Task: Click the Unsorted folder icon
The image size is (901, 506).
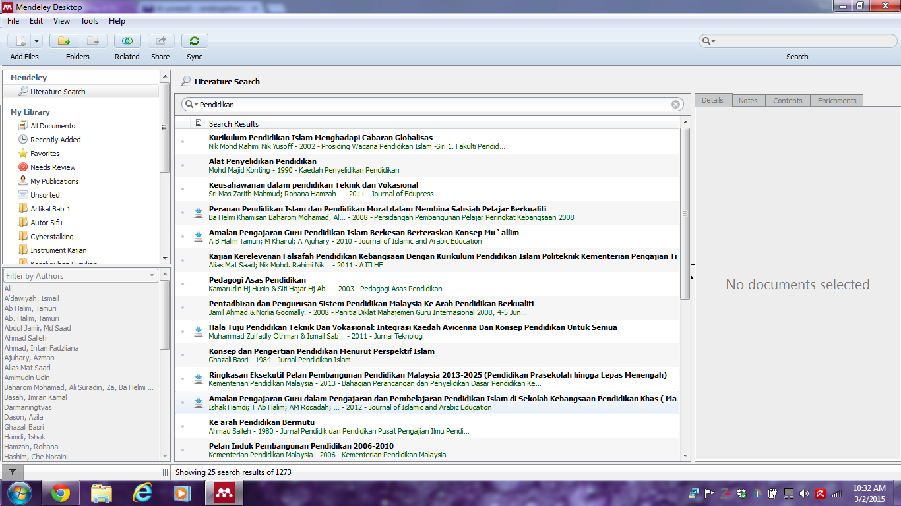Action: tap(23, 195)
